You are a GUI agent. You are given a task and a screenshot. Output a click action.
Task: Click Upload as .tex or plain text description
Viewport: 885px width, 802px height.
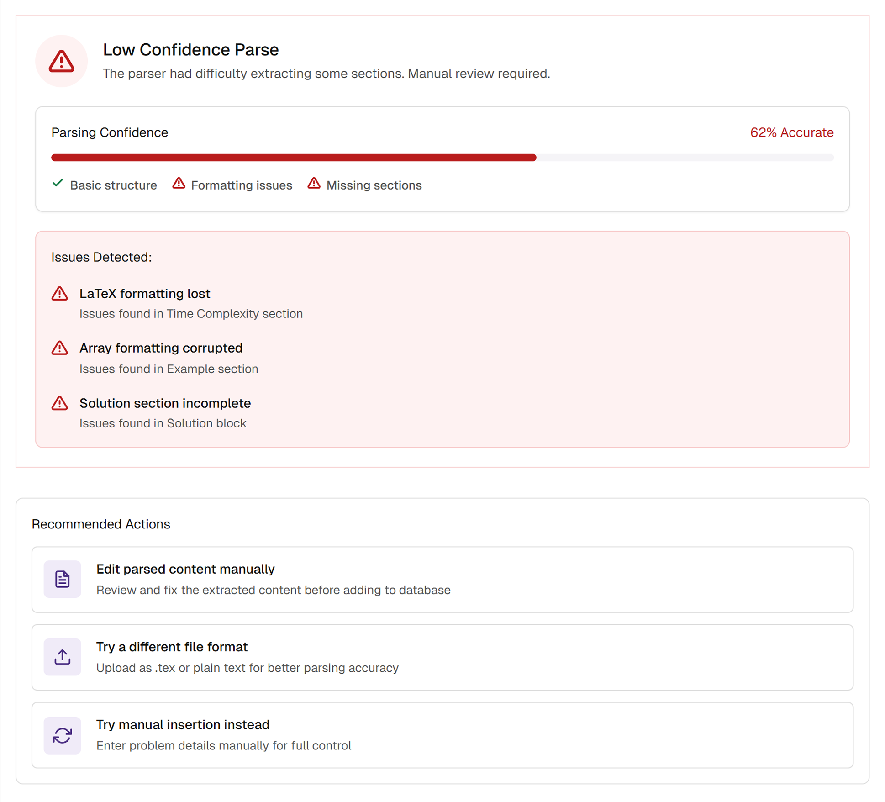tap(247, 668)
